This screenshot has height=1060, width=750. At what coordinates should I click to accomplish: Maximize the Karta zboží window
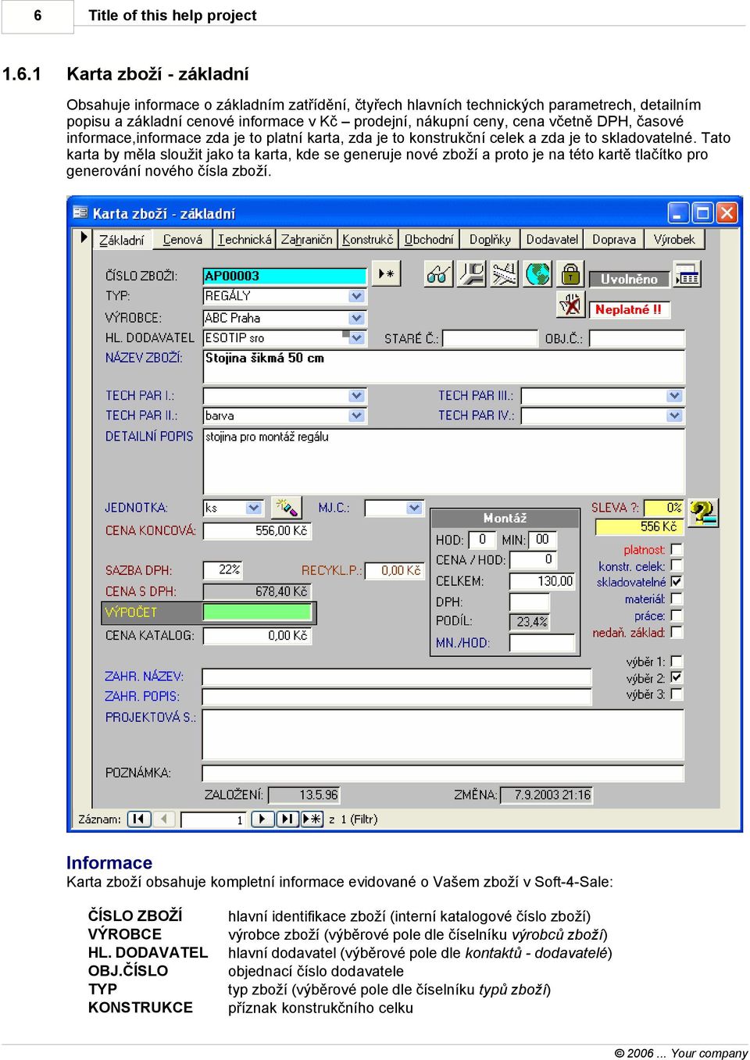pyautogui.click(x=702, y=212)
